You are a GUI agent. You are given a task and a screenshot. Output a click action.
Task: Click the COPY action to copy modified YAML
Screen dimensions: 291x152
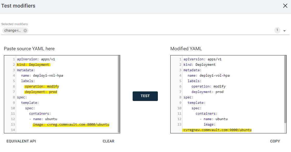coord(275,141)
